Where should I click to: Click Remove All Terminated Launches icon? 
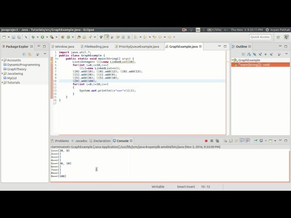click(x=217, y=141)
